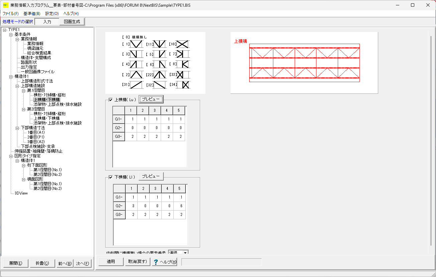The width and height of the screenshot is (436, 277).
Task: Collapse the 基本条件 tree node
Action: coord(11,34)
